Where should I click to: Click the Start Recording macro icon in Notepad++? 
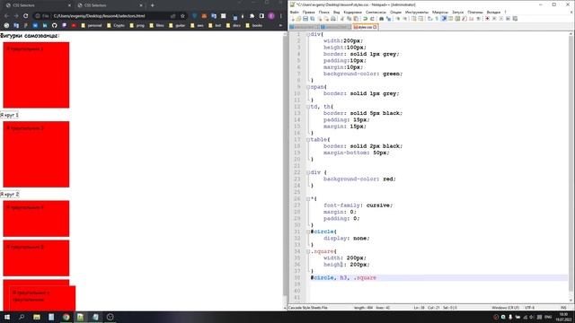(487, 19)
